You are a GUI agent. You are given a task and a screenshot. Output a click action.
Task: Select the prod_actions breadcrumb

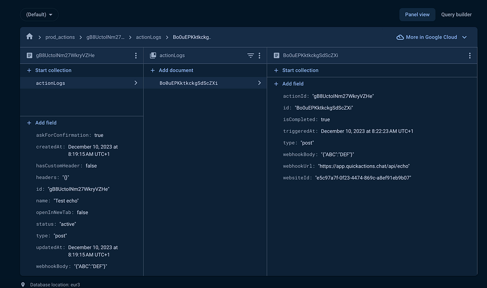60,37
